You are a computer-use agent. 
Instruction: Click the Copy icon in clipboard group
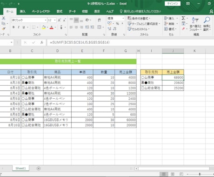tap(3, 23)
